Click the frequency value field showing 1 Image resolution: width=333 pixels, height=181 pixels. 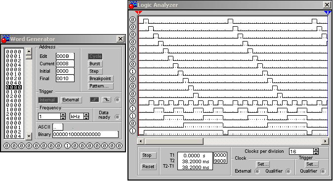[49, 116]
